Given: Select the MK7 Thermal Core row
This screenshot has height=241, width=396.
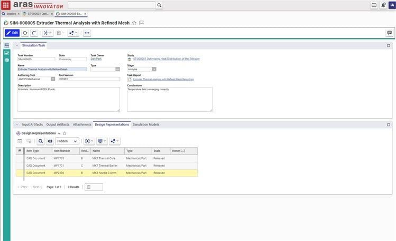Looking at the screenshot, I should (107, 158).
